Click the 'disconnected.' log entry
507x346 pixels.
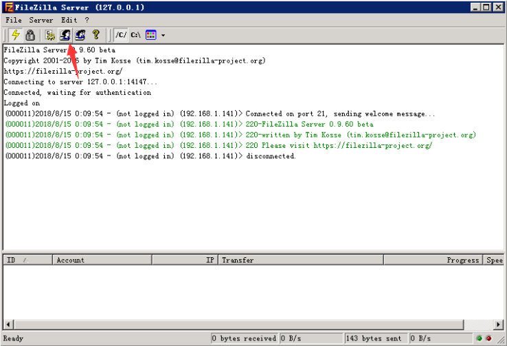[x=150, y=156]
